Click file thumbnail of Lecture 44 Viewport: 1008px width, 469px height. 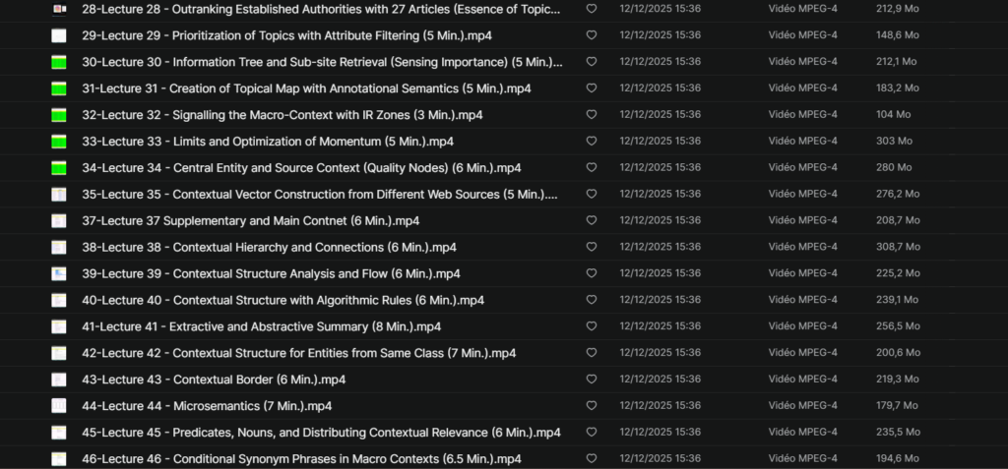click(x=59, y=406)
